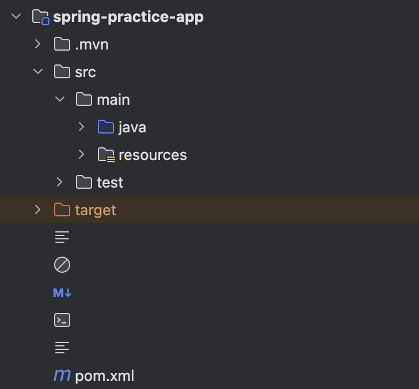
Task: Click the text file icon just below target
Action: [62, 237]
